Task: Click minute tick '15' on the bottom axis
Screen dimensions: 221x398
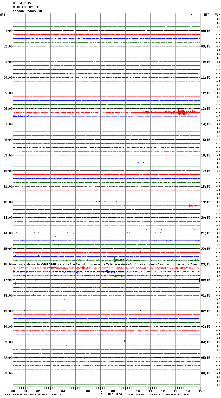Action: click(200, 391)
